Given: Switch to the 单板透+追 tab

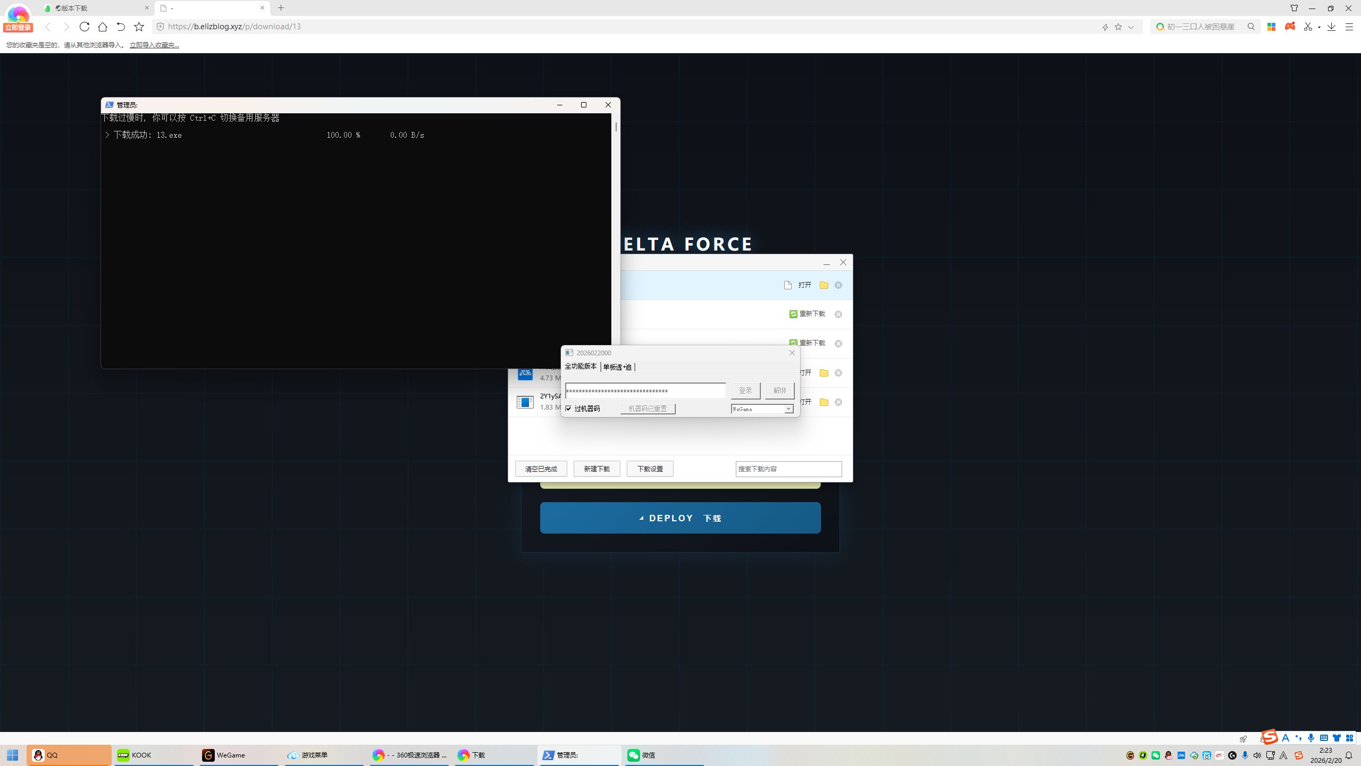Looking at the screenshot, I should pos(617,367).
